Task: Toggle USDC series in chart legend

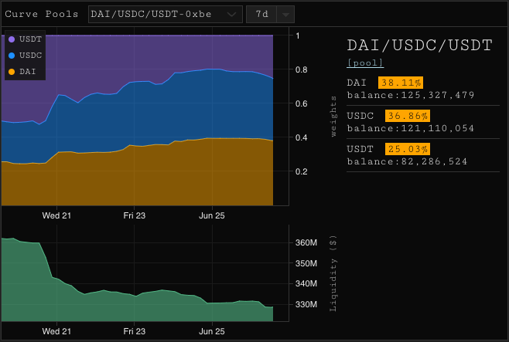Action: pos(25,56)
